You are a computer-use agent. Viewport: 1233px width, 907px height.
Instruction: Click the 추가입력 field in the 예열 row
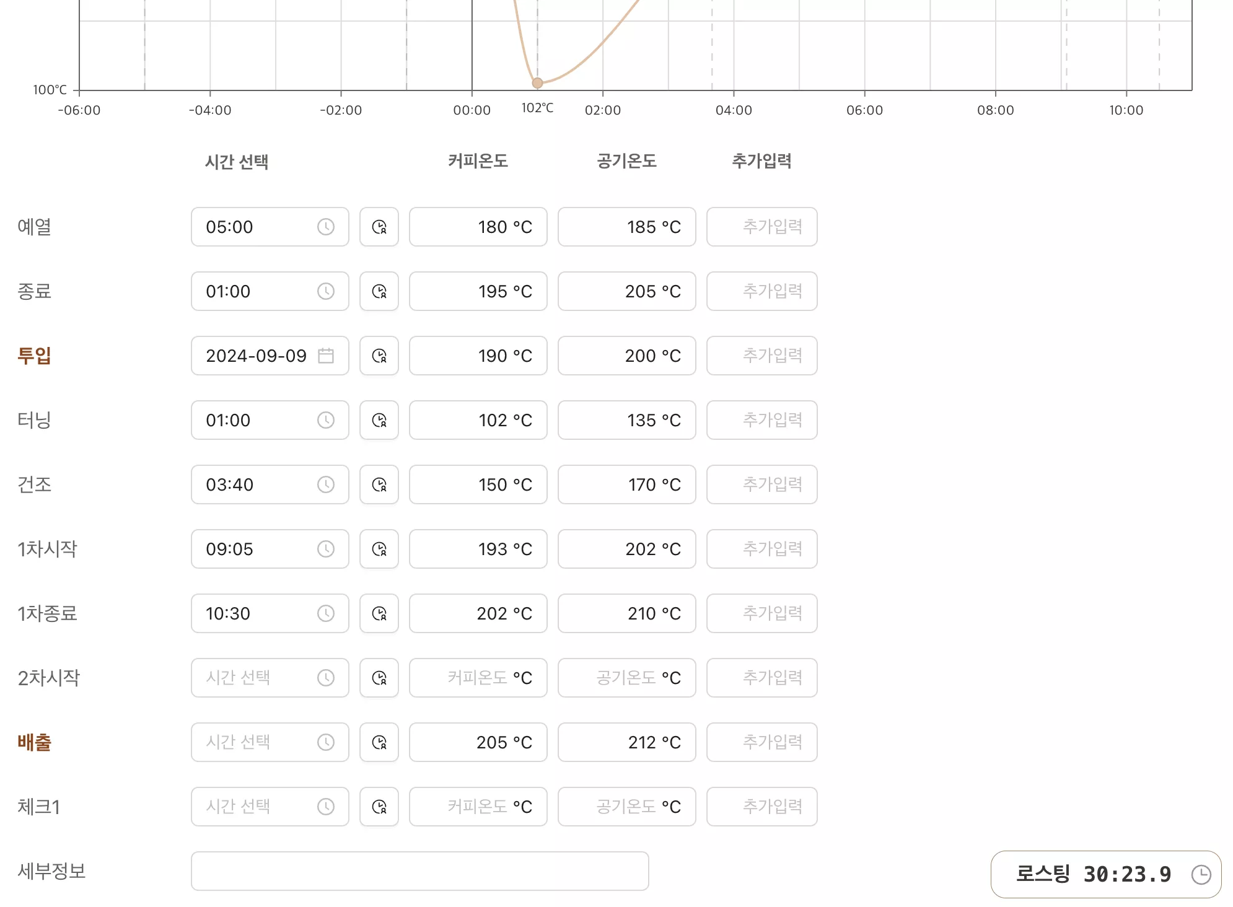(762, 227)
